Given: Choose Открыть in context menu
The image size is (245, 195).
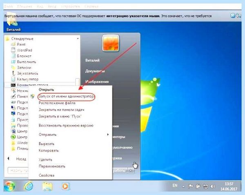Looking at the screenshot, I should coord(46,90).
